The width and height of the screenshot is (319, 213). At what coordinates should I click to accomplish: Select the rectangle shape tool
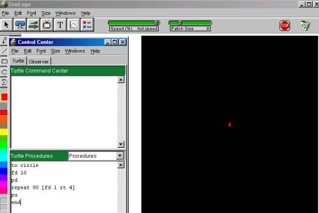click(x=4, y=61)
